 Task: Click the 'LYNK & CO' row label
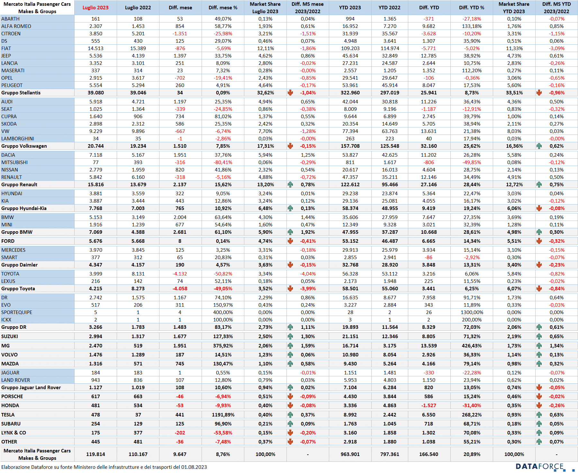(14, 433)
